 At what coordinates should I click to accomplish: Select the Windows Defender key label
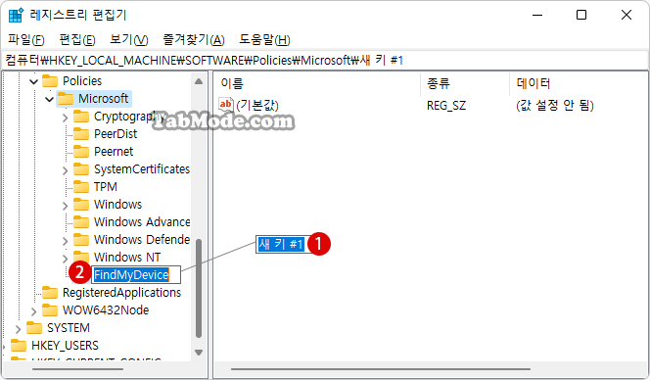142,240
